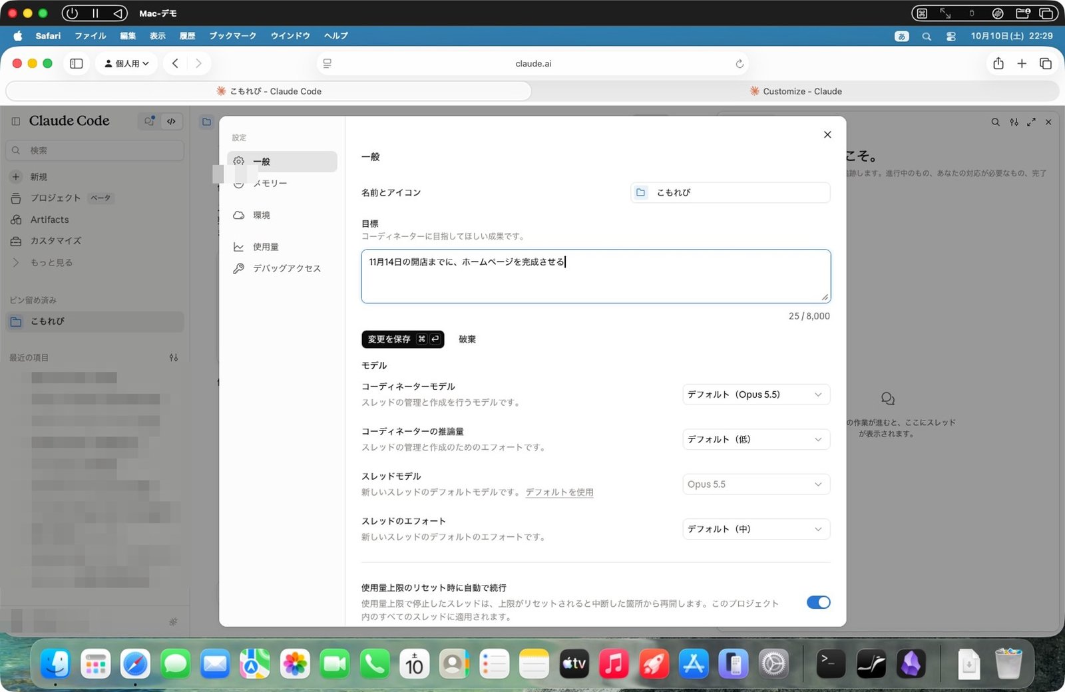Select メモリー in settings sidebar
Screen dimensions: 1065x692
click(282, 183)
